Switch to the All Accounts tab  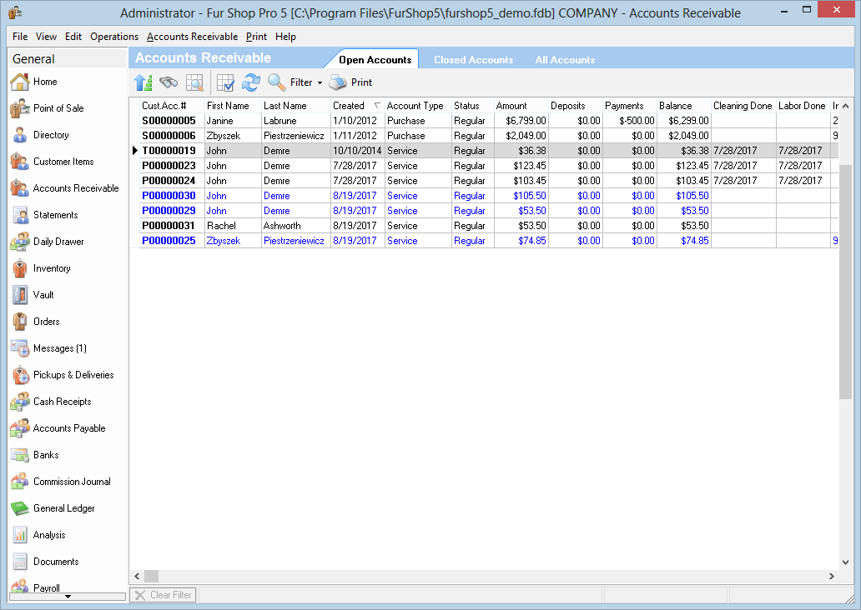[x=565, y=60]
